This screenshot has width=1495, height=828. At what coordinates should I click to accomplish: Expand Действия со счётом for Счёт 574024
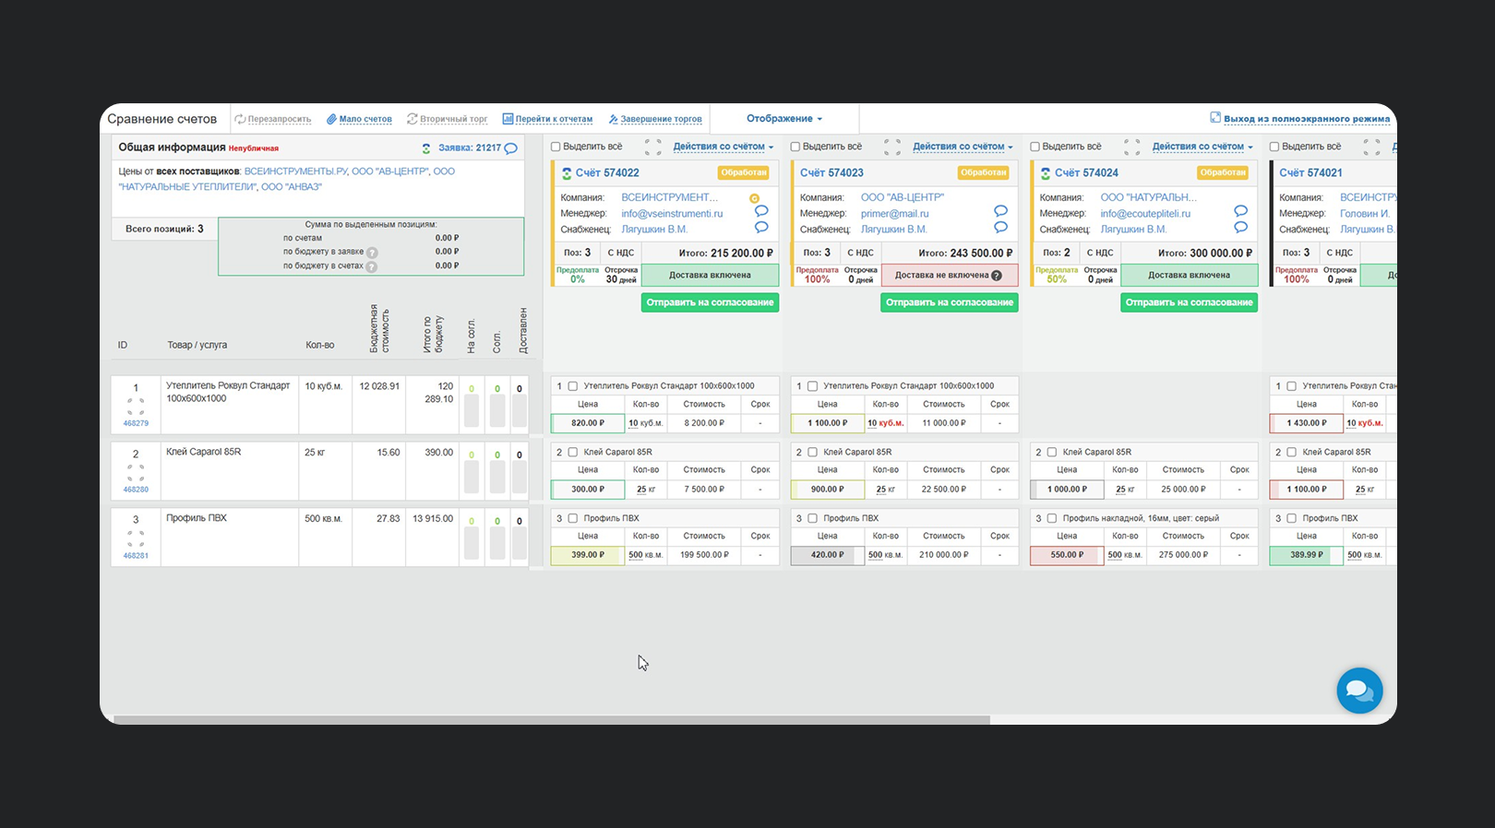pyautogui.click(x=1202, y=147)
